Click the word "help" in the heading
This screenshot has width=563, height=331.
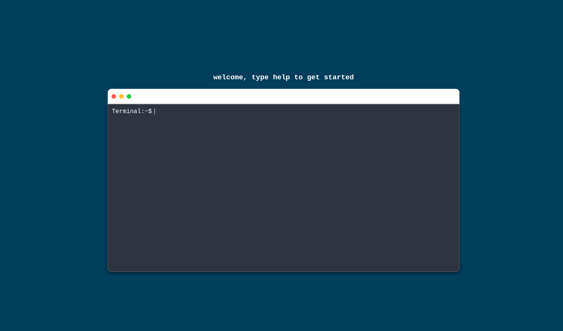281,77
